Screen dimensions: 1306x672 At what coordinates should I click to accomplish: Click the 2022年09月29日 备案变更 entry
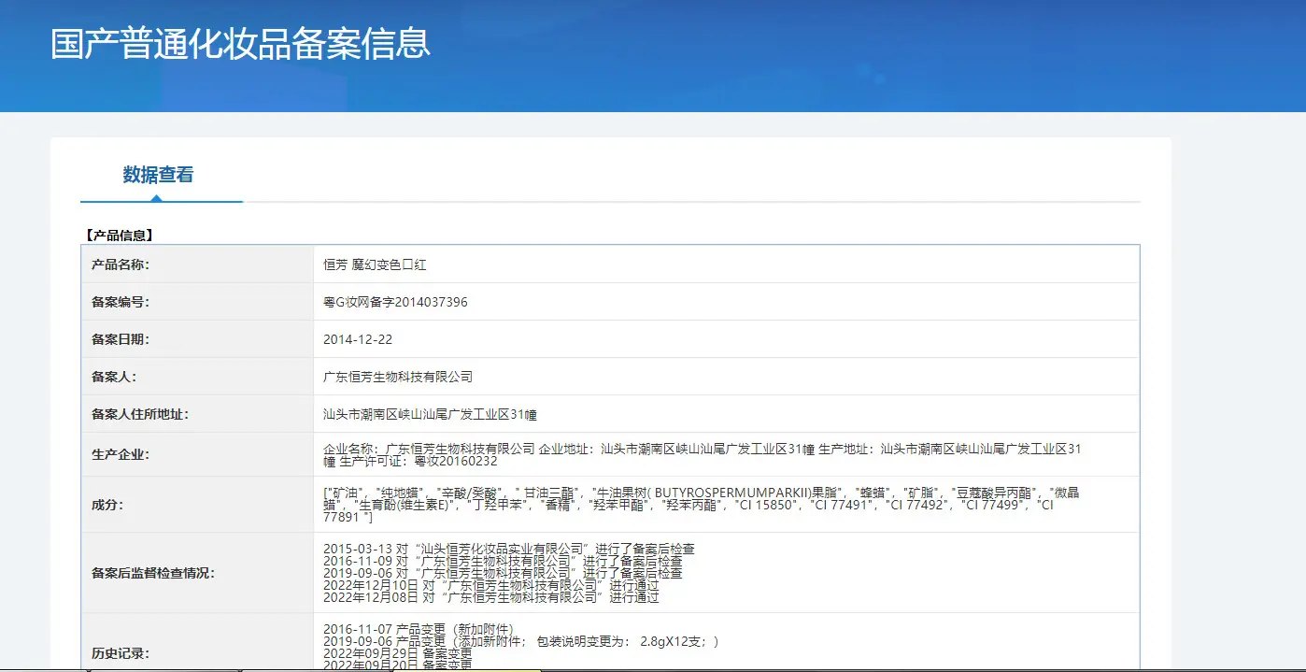(x=398, y=653)
